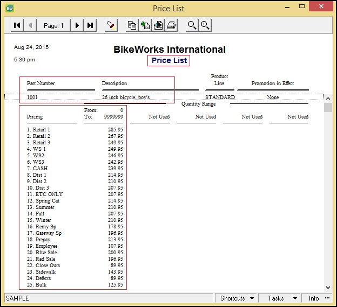Click the '15. Winter' pricing row
The height and width of the screenshot is (307, 337).
point(75,220)
